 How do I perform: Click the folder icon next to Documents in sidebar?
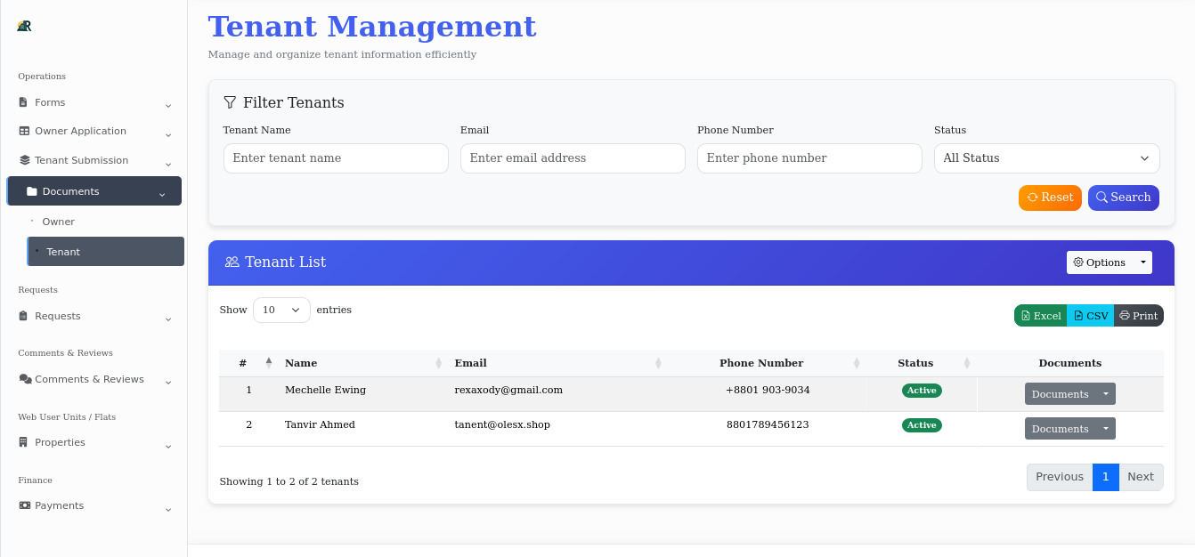point(32,190)
